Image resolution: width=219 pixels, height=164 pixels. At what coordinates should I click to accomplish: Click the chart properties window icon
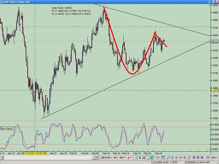[x=163, y=158]
